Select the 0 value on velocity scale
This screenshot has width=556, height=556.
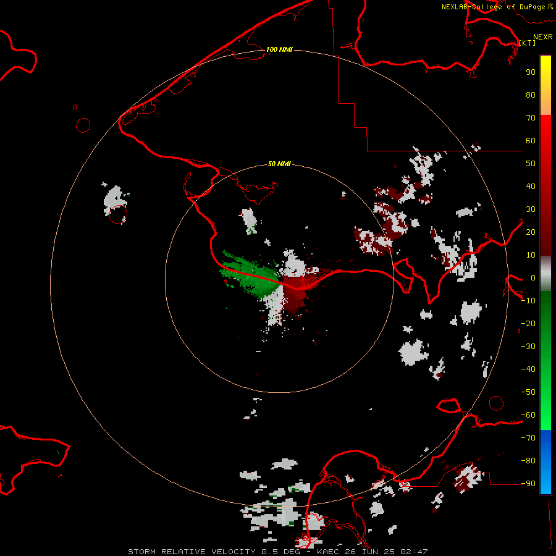pyautogui.click(x=533, y=277)
